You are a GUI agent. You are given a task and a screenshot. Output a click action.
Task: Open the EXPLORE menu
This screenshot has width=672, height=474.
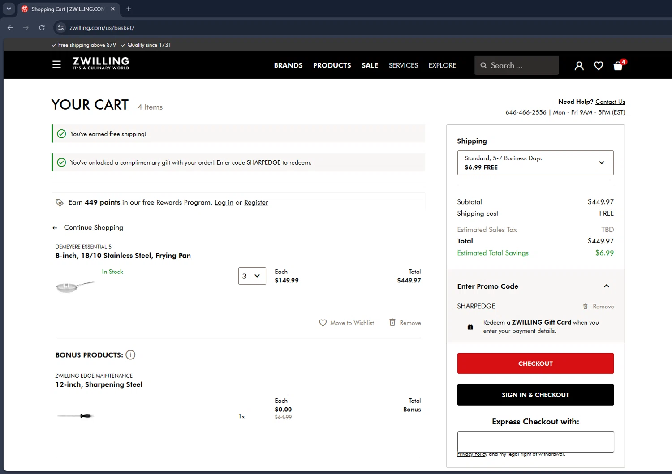click(442, 65)
